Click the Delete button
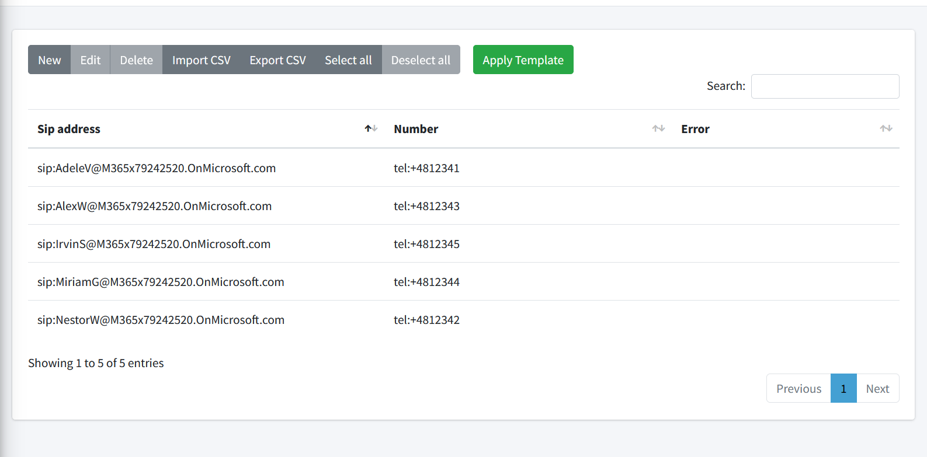 tap(136, 60)
